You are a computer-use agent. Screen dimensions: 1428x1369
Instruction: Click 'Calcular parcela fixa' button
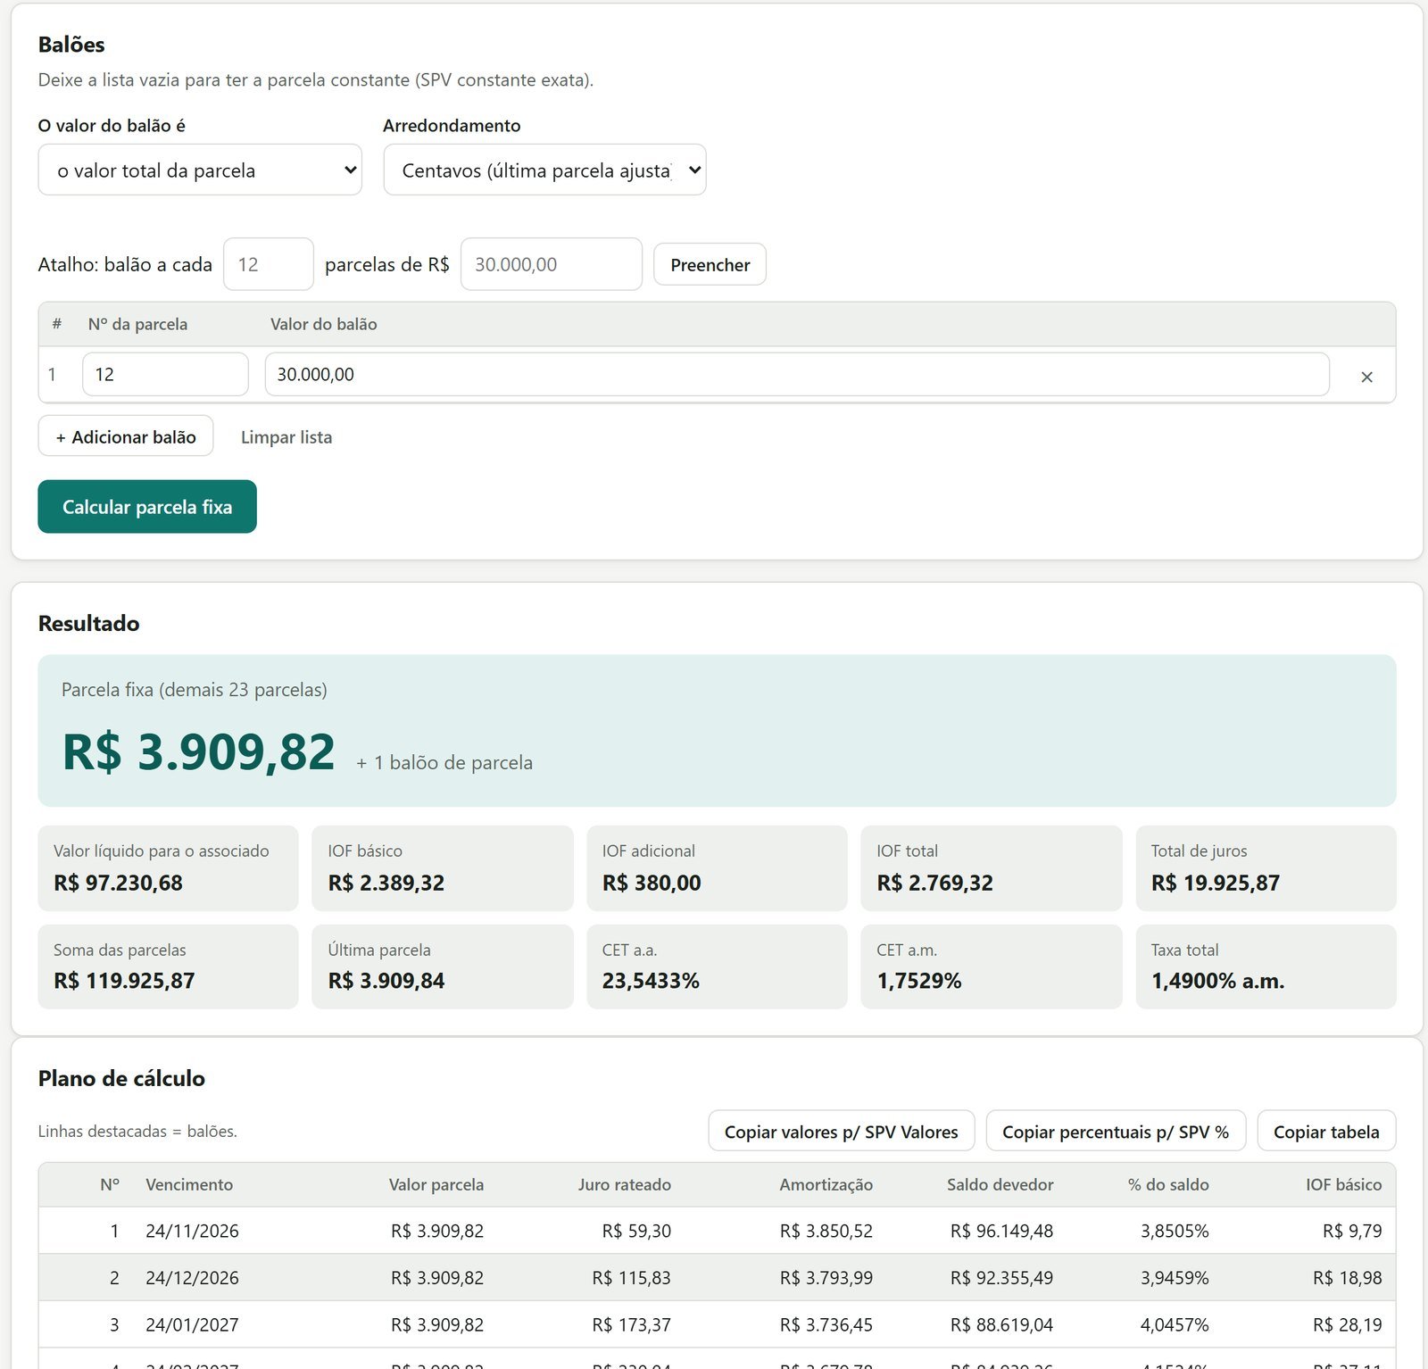coord(147,507)
